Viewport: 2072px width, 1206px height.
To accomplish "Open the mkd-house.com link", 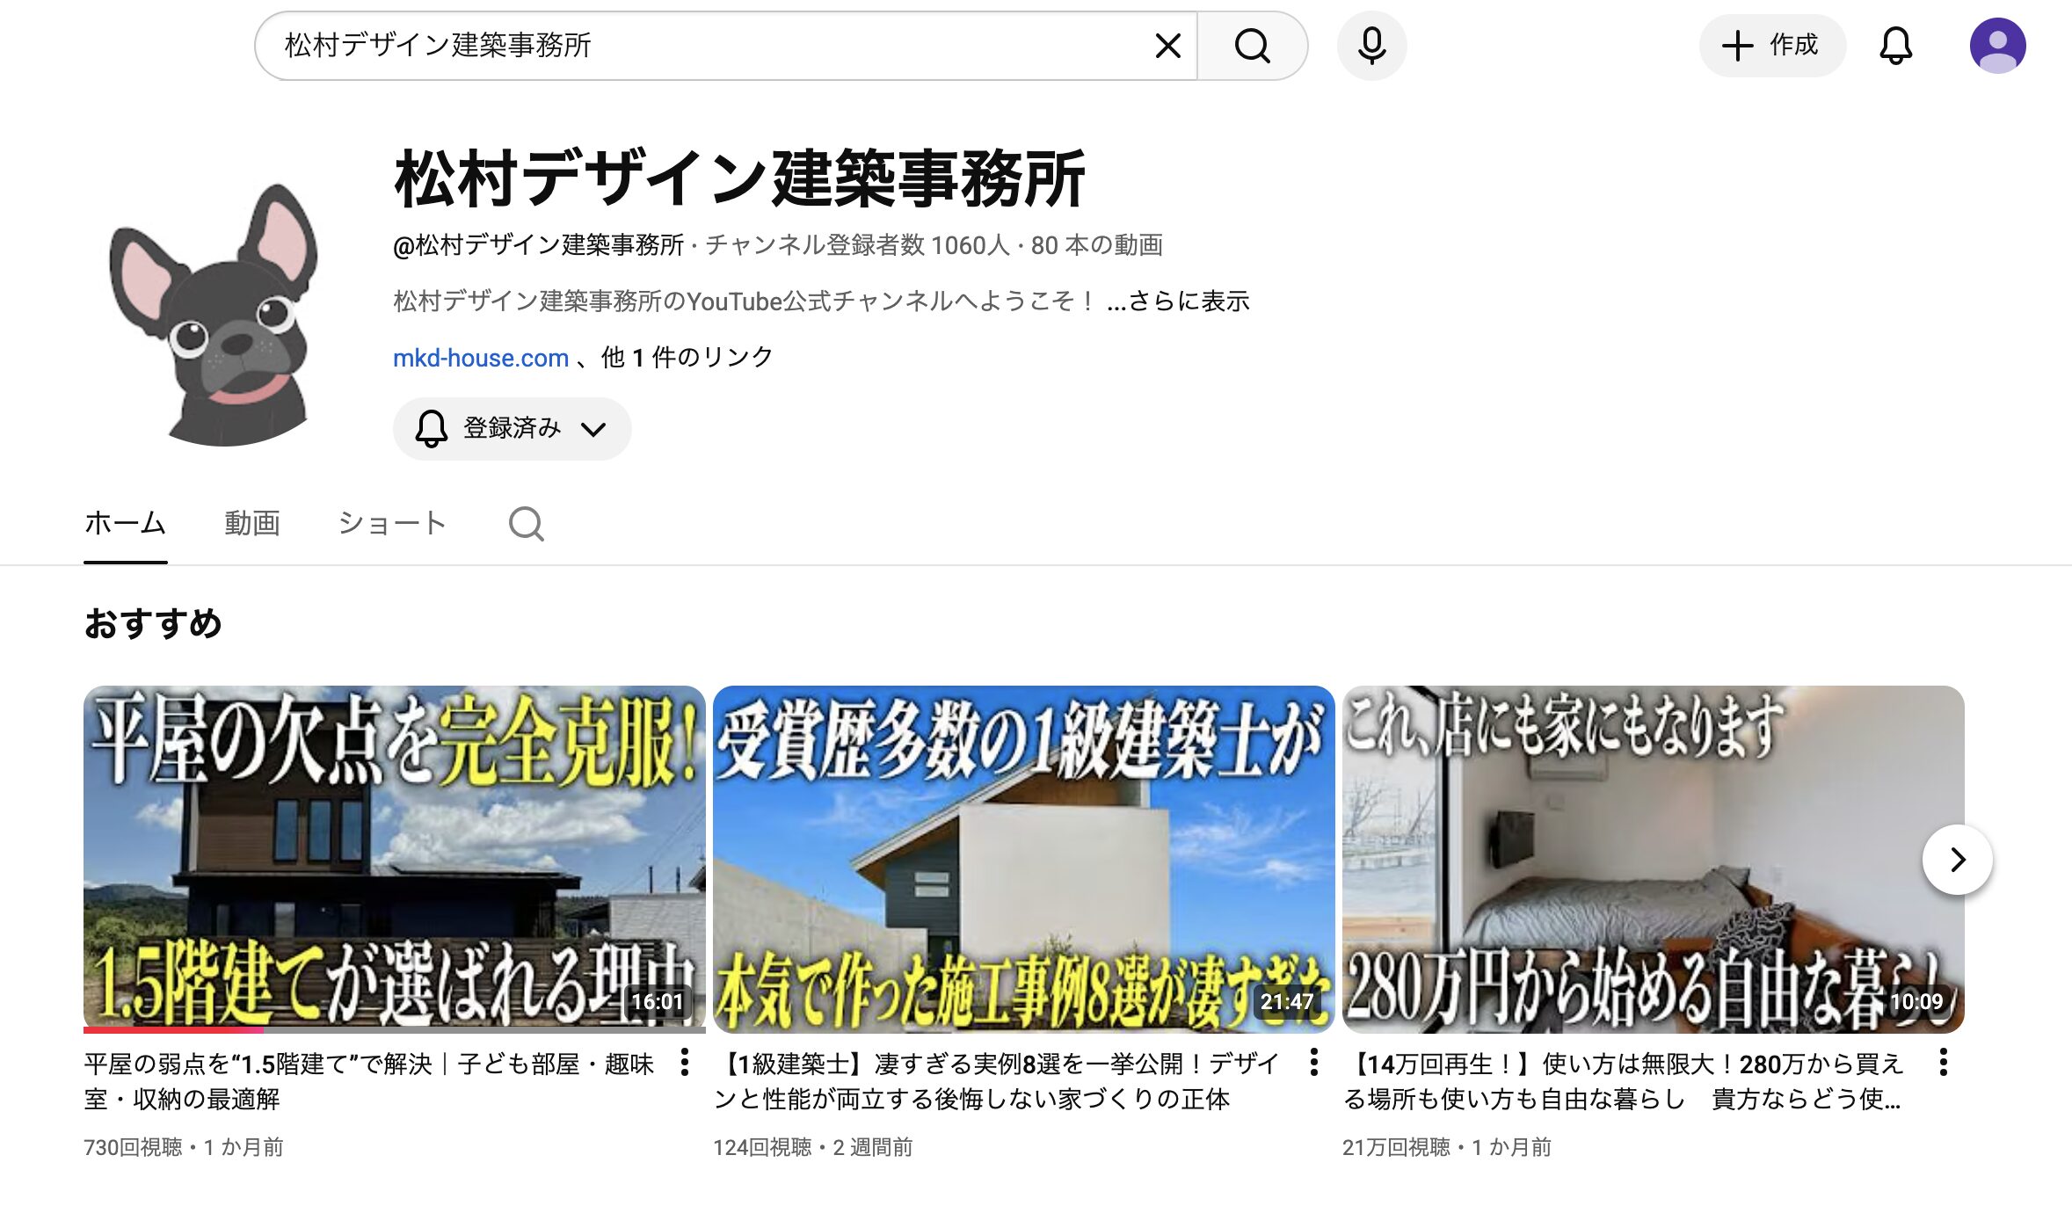I will [x=480, y=359].
